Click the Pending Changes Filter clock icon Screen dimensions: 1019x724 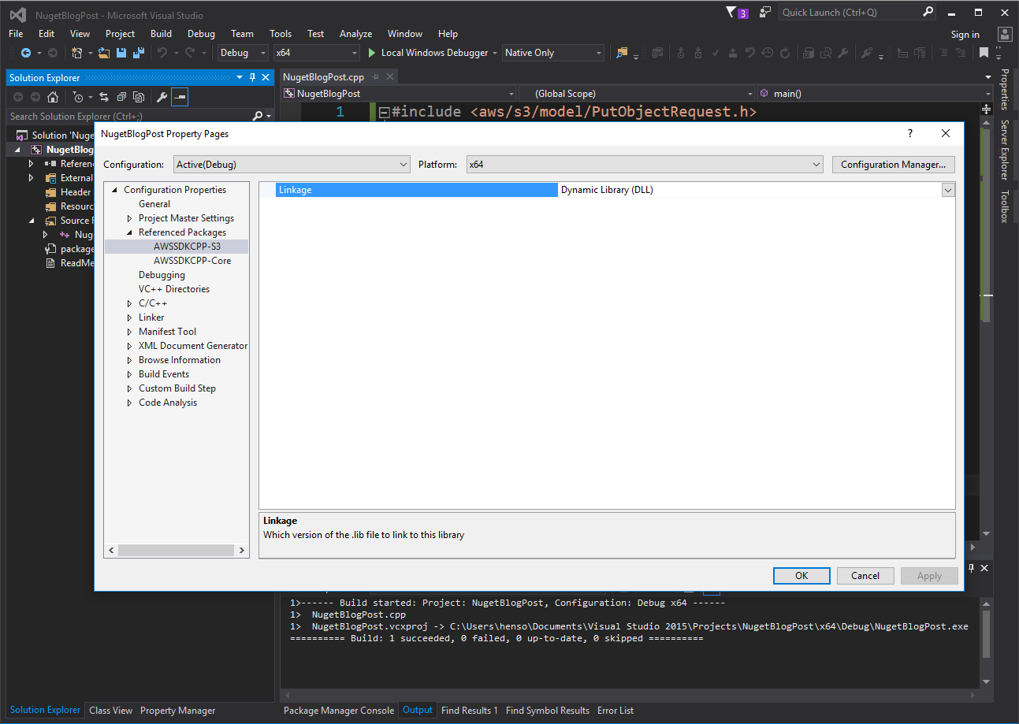pos(78,97)
